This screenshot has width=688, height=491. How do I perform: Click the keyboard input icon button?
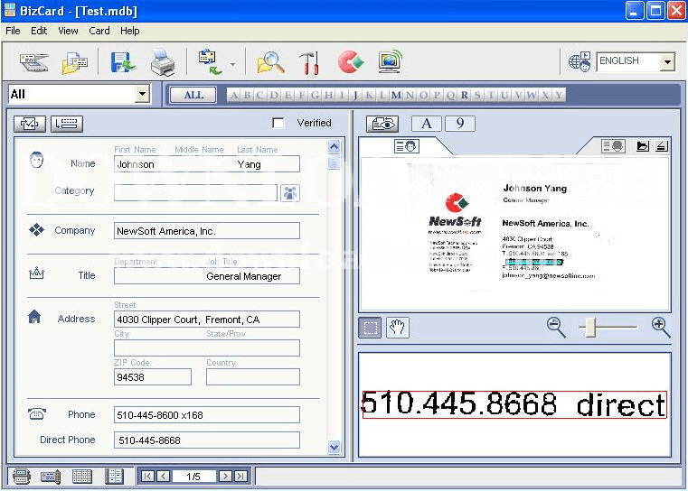(67, 124)
